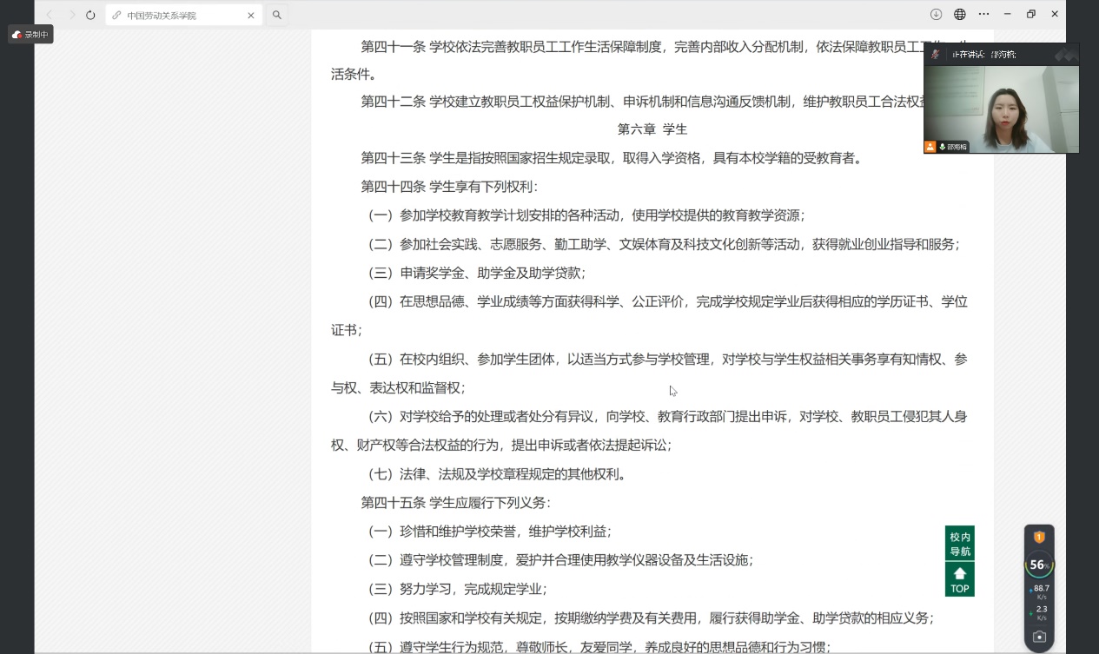1099x654 pixels.
Task: Click duty (三) 努力学习，完成规定学业
Action: pyautogui.click(x=458, y=589)
